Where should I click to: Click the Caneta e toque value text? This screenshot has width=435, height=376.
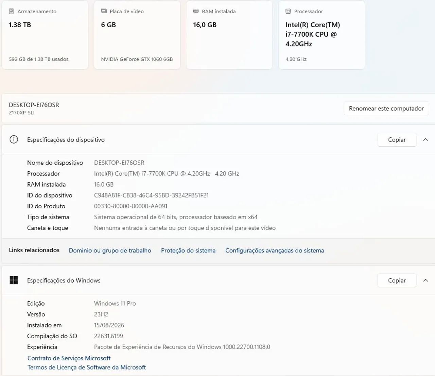click(185, 228)
